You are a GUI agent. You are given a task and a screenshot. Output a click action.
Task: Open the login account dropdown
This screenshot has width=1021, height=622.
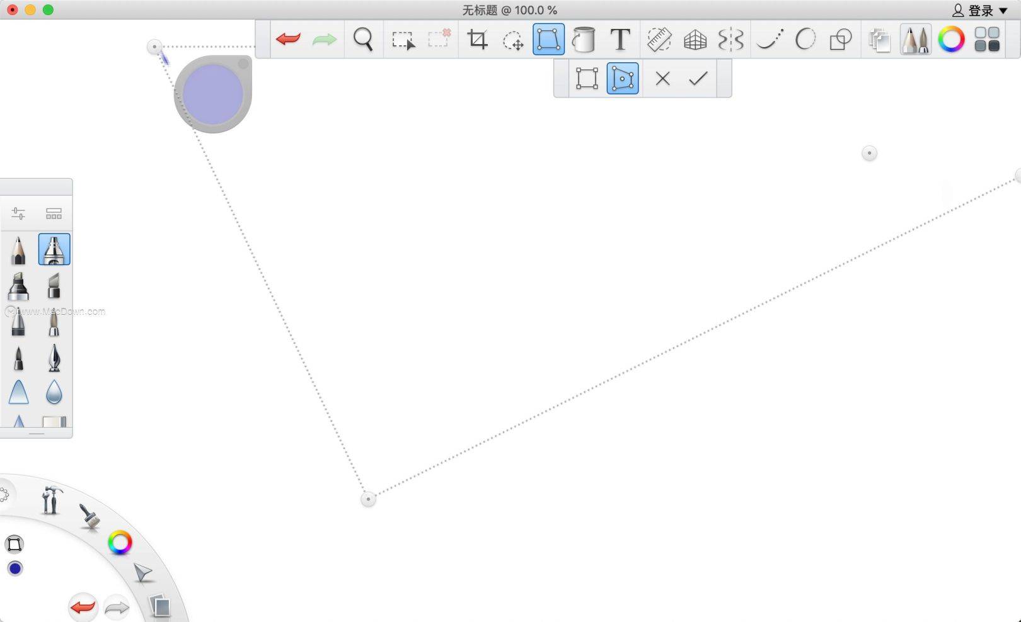coord(978,10)
